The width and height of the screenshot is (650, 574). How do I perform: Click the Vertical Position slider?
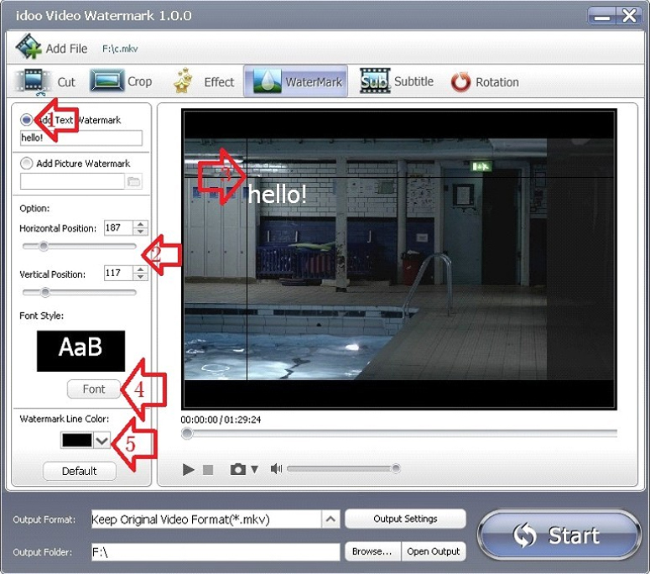click(78, 292)
